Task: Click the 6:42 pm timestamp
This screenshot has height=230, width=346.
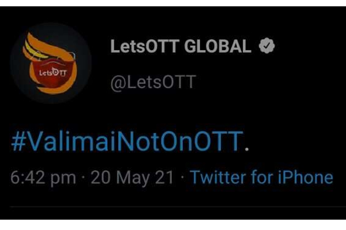Action: coord(43,177)
